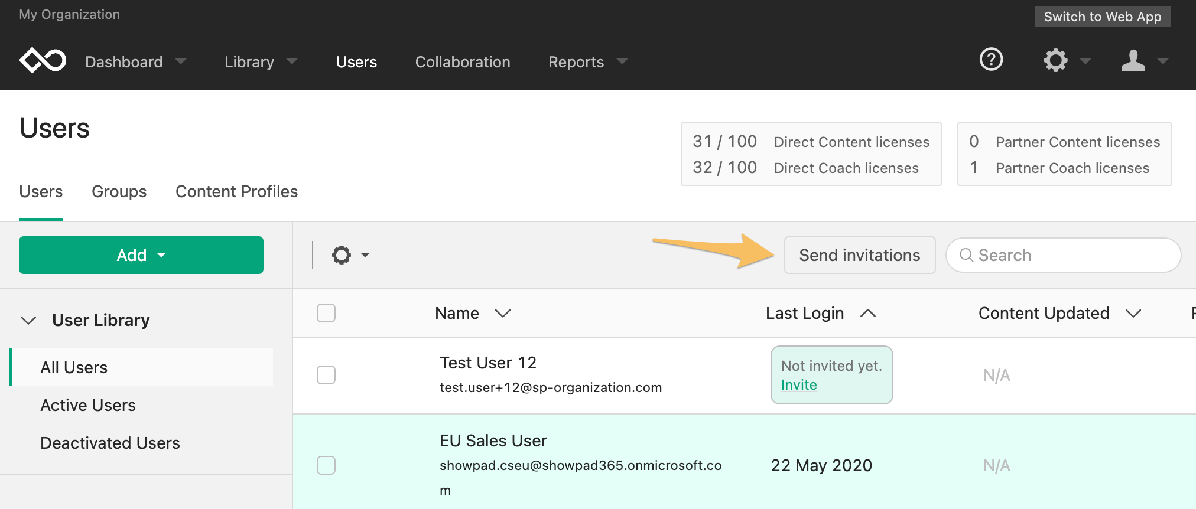Viewport: 1196px width, 509px height.
Task: Select the Users sub-tab
Action: (41, 191)
